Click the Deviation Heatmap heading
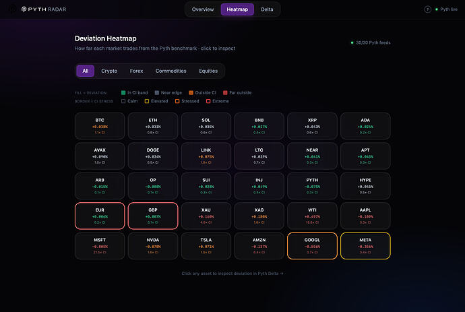The height and width of the screenshot is (312, 465). click(x=106, y=38)
